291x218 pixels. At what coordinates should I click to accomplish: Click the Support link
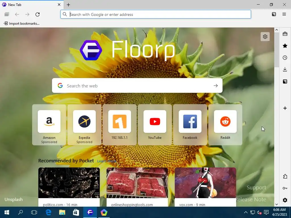pyautogui.click(x=256, y=188)
